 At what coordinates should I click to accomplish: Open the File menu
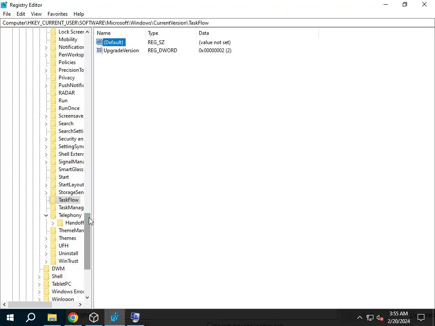click(7, 14)
